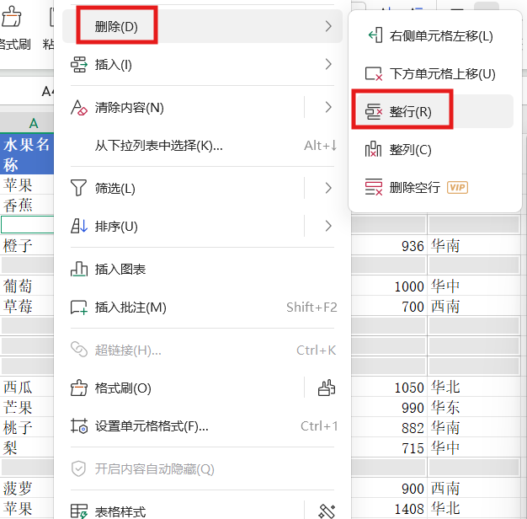Click the active empty cell below 香蕉
This screenshot has width=527, height=519.
pyautogui.click(x=27, y=225)
